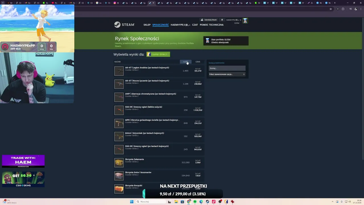Click the user avatar in the Steam header

pos(245,20)
